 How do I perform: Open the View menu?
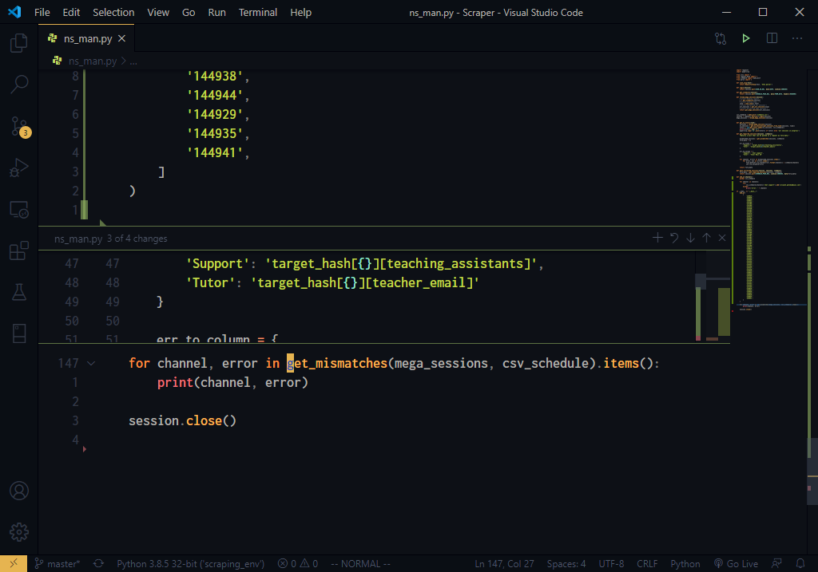pyautogui.click(x=158, y=13)
